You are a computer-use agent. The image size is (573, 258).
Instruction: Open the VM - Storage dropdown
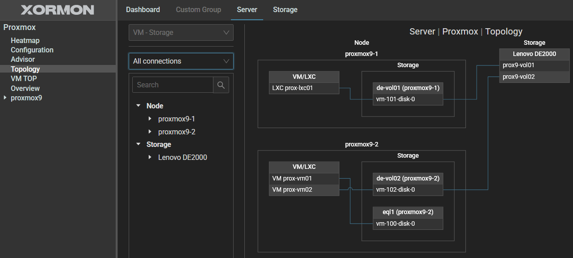[181, 33]
